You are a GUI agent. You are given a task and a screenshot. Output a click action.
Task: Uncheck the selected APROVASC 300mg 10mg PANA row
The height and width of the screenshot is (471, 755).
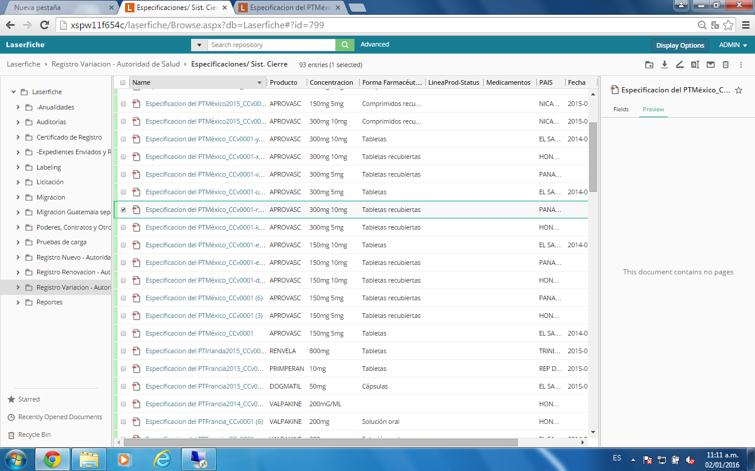pos(123,210)
